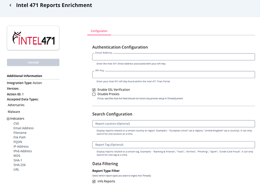Click the Report Tag (Optional) field
This screenshot has height=185, width=260.
click(173, 145)
